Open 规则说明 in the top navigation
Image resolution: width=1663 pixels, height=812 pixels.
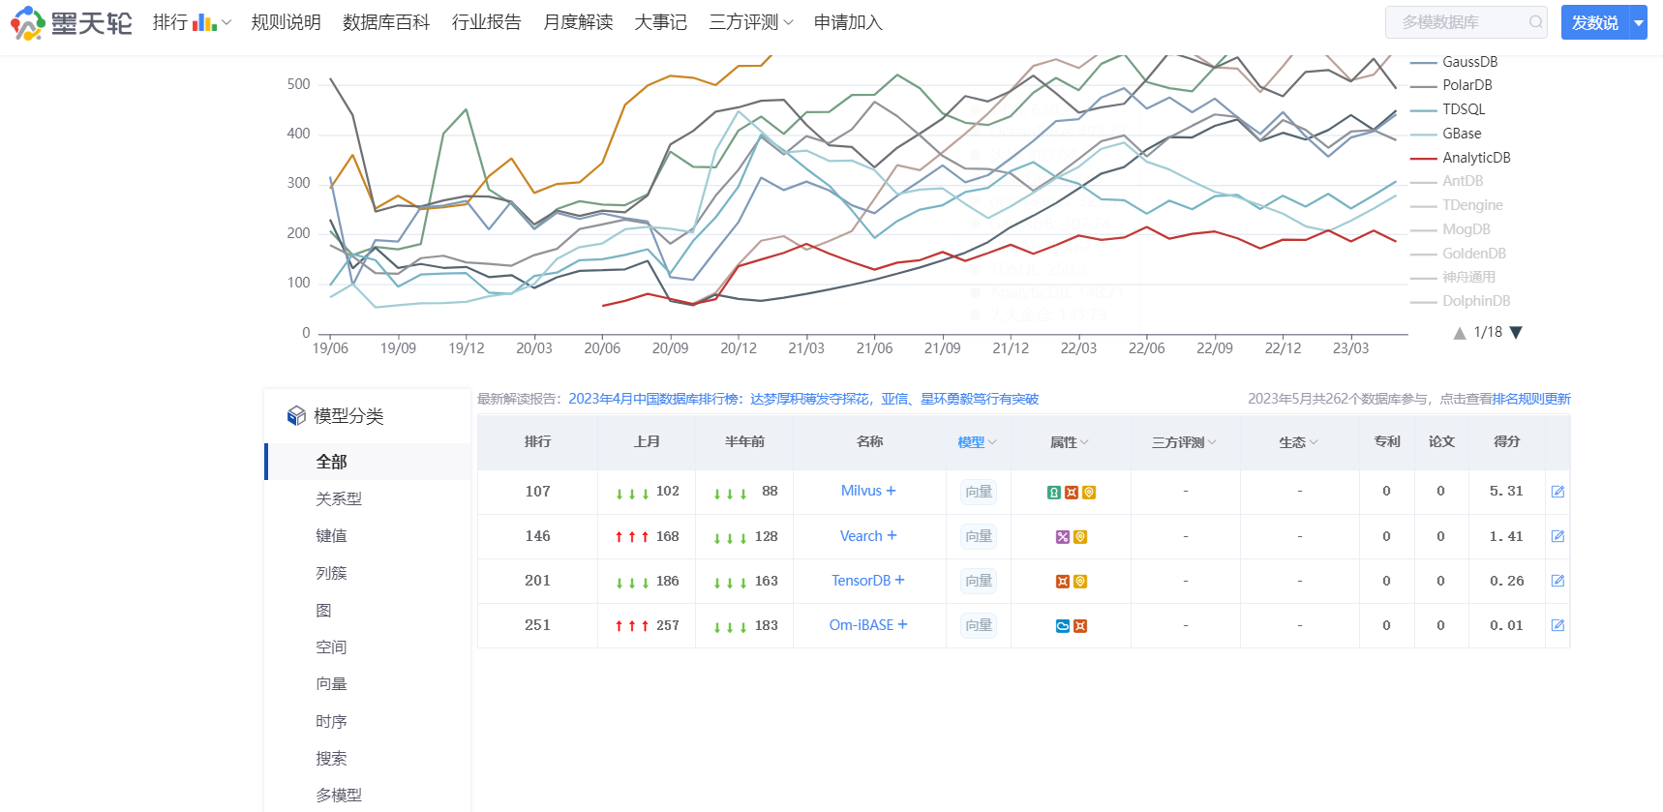pyautogui.click(x=286, y=22)
